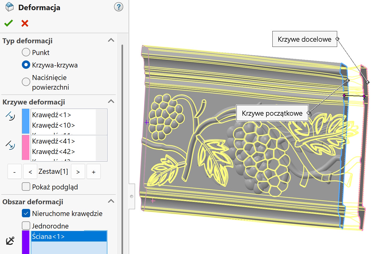This screenshot has height=254, width=378.
Task: Collapse the Typ deformacji section
Action: 111,40
